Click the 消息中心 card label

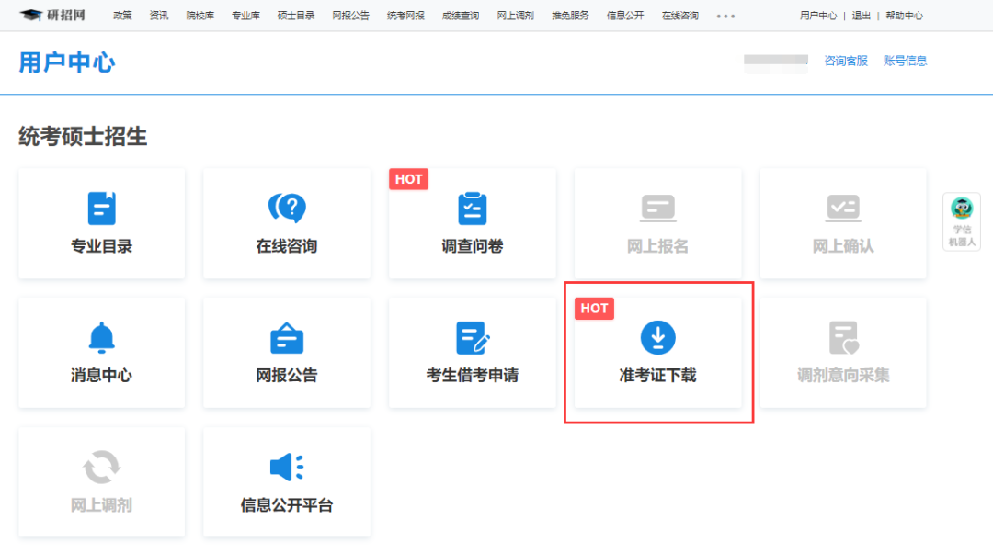[x=101, y=375]
